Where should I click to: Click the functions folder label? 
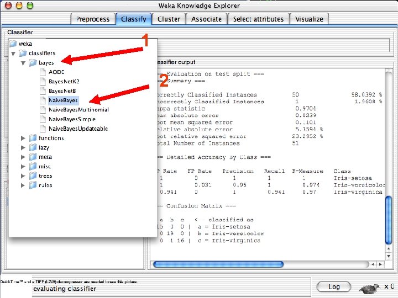[51, 138]
